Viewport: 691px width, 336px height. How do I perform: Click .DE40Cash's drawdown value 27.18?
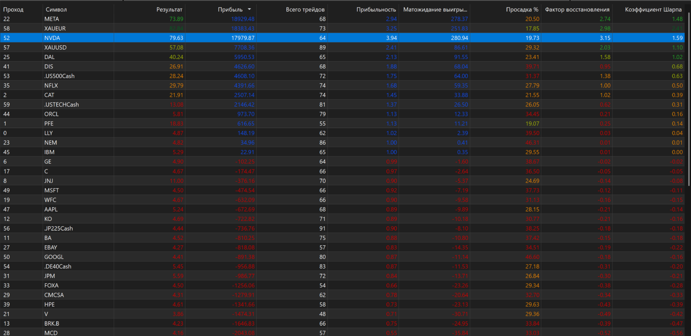[x=532, y=267]
